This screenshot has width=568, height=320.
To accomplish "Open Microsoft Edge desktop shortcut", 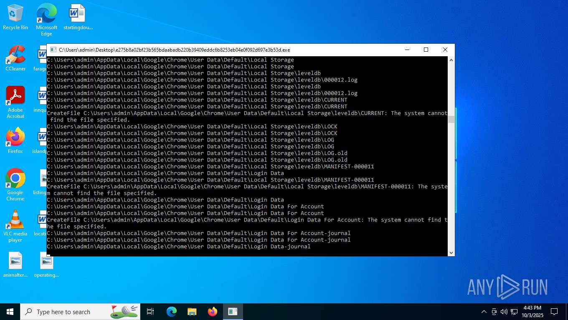I will (46, 20).
